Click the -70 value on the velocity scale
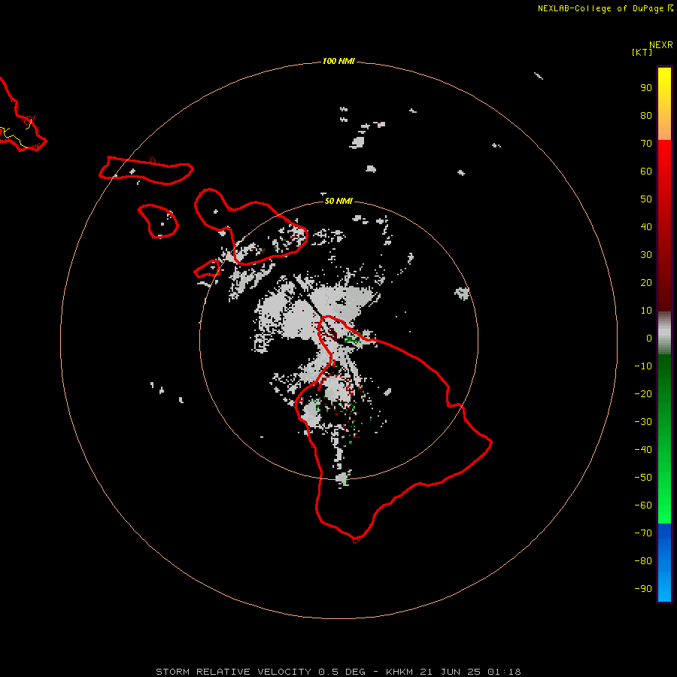Viewport: 677px width, 677px height. [x=643, y=533]
